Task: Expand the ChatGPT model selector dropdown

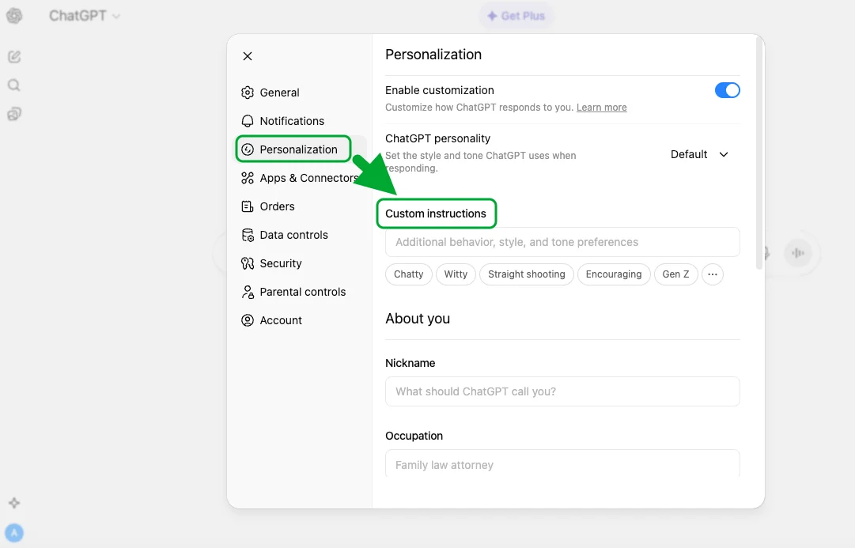Action: [x=84, y=16]
